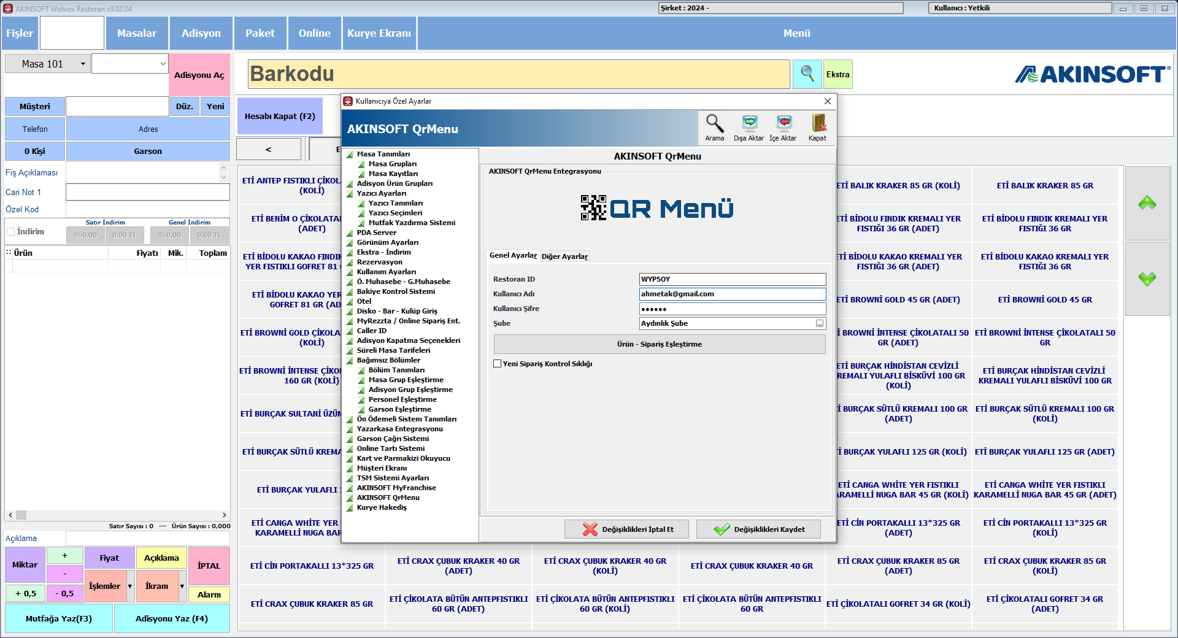
Task: Switch to Diğer Ayarlar tab
Action: click(564, 256)
